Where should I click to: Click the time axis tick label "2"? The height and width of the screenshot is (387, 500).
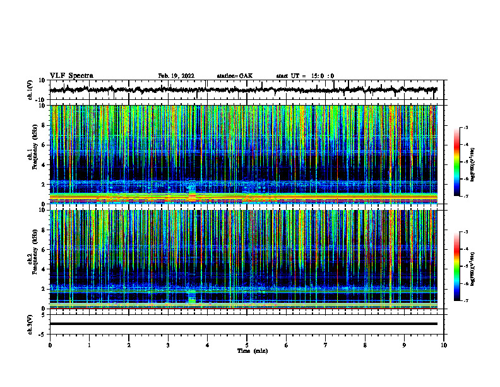[129, 345]
